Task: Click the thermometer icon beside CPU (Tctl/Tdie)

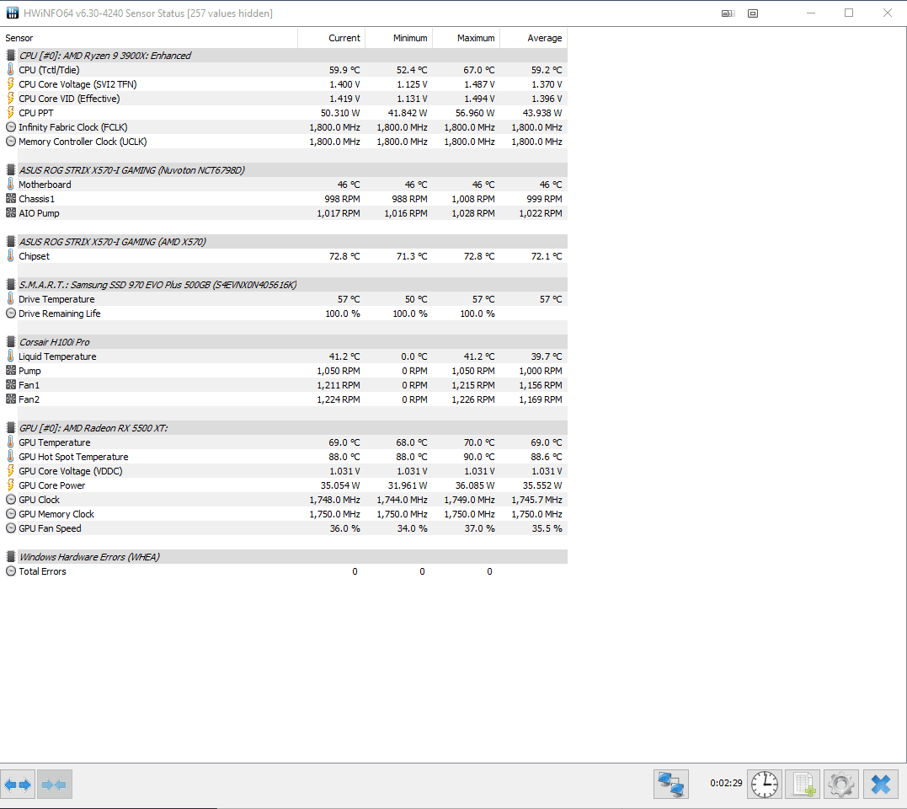Action: [10, 70]
